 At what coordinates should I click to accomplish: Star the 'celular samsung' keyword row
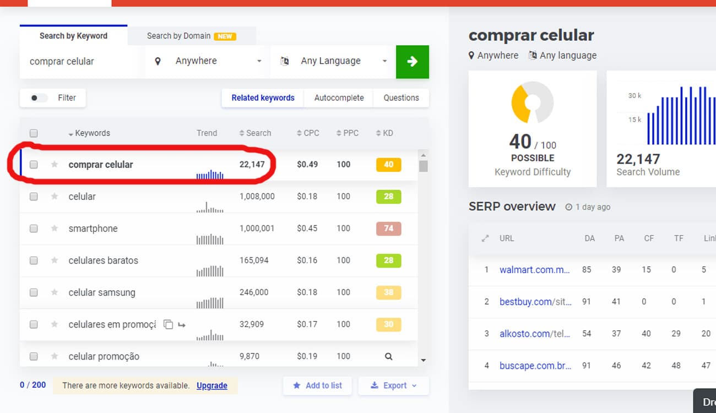pyautogui.click(x=55, y=292)
